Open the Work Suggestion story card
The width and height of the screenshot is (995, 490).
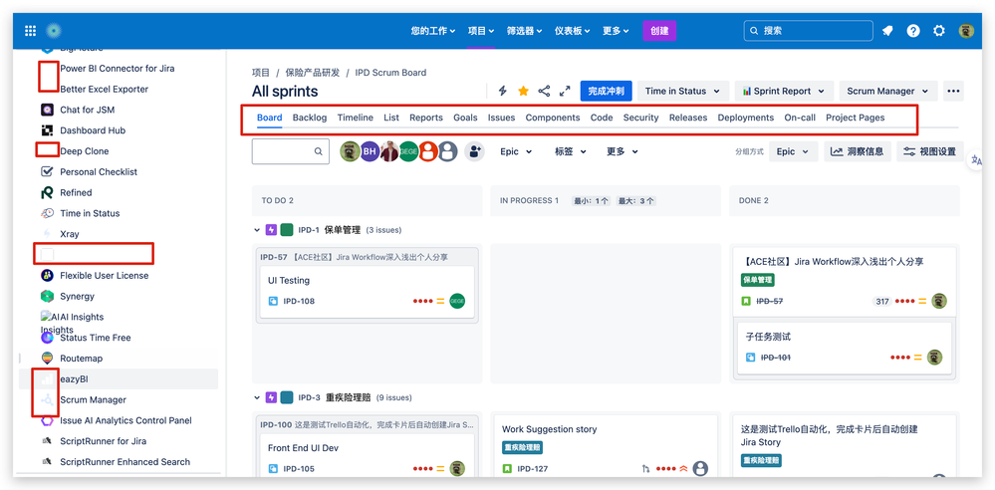click(x=606, y=447)
